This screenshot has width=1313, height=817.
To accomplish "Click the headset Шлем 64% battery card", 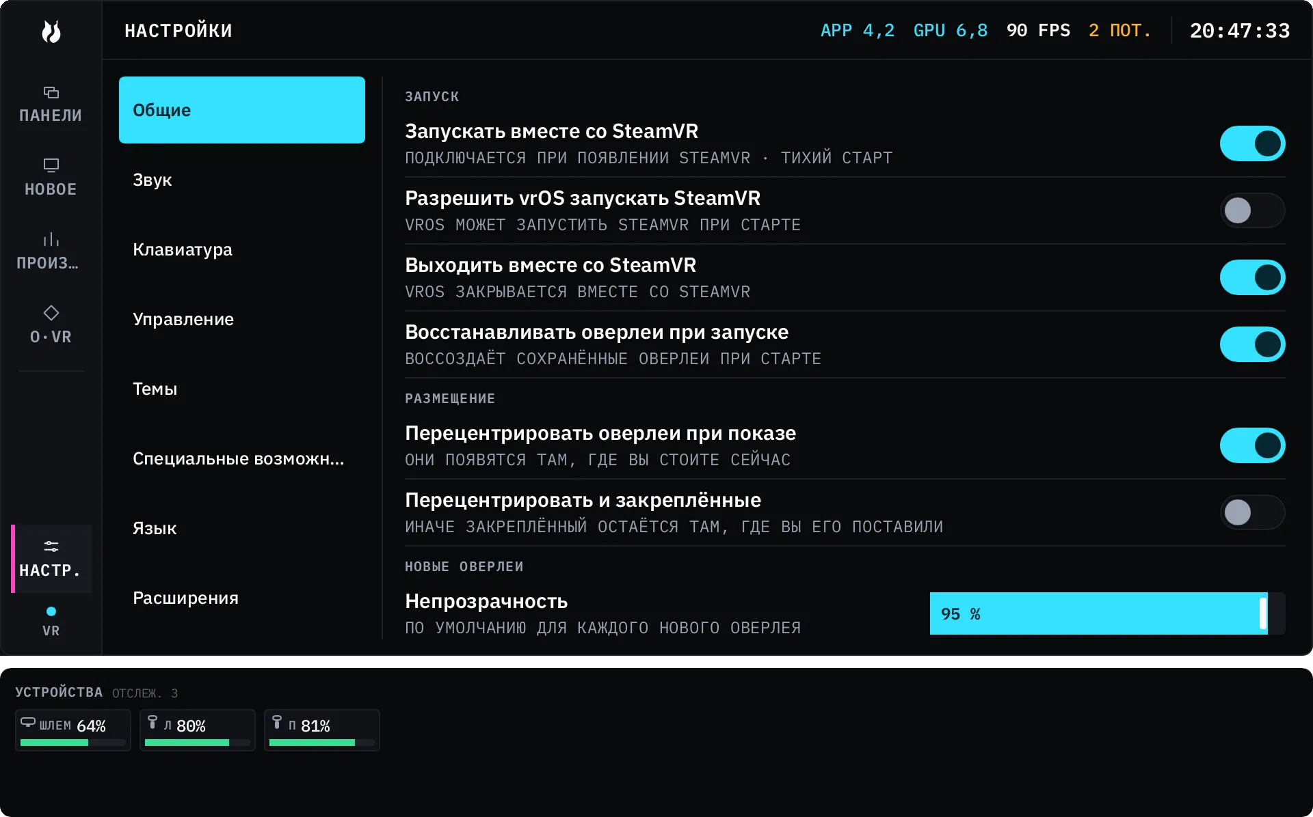I will click(73, 730).
